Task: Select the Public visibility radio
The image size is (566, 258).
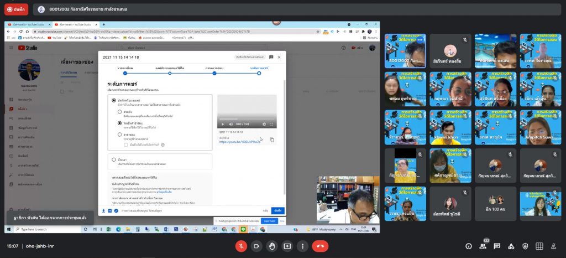Action: 120,135
